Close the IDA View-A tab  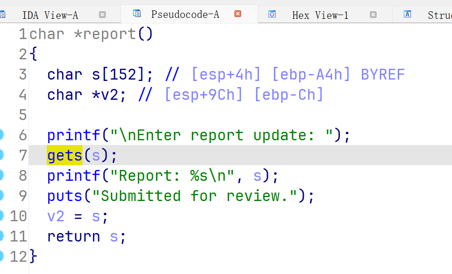coord(102,15)
